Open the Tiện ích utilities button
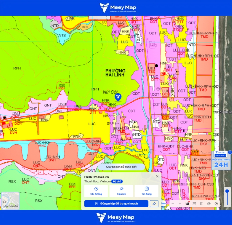 click(x=121, y=191)
